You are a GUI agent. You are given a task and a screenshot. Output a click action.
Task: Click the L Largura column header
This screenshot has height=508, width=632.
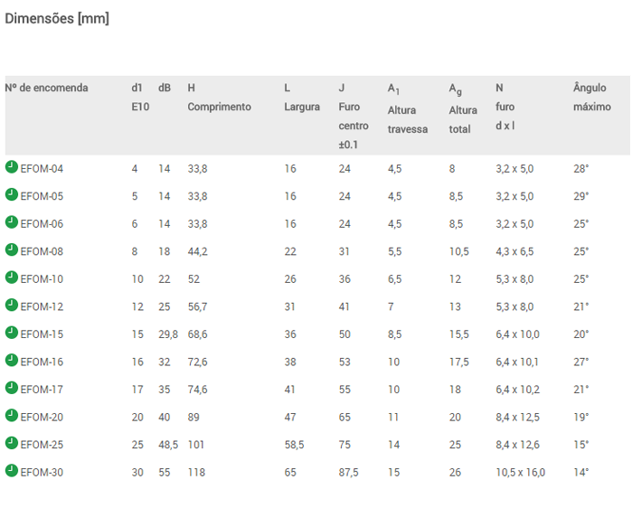tap(302, 97)
